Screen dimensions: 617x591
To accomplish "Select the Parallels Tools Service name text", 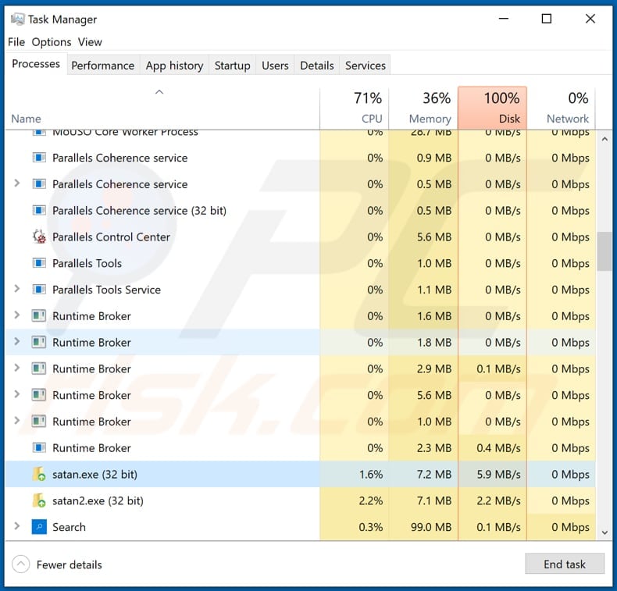I will click(x=107, y=290).
